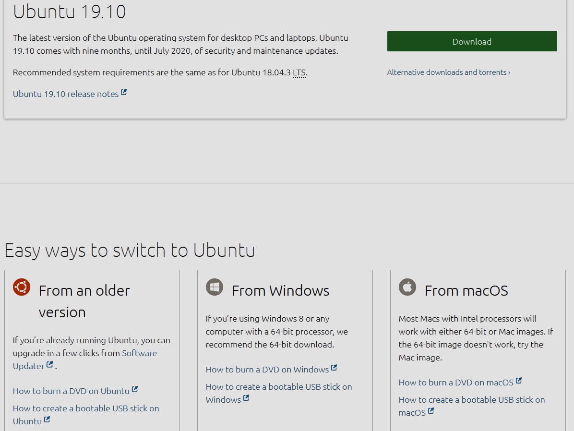Viewport: 574px width, 431px height.
Task: Open How to burn a DVD on Ubuntu
Action: tap(71, 391)
